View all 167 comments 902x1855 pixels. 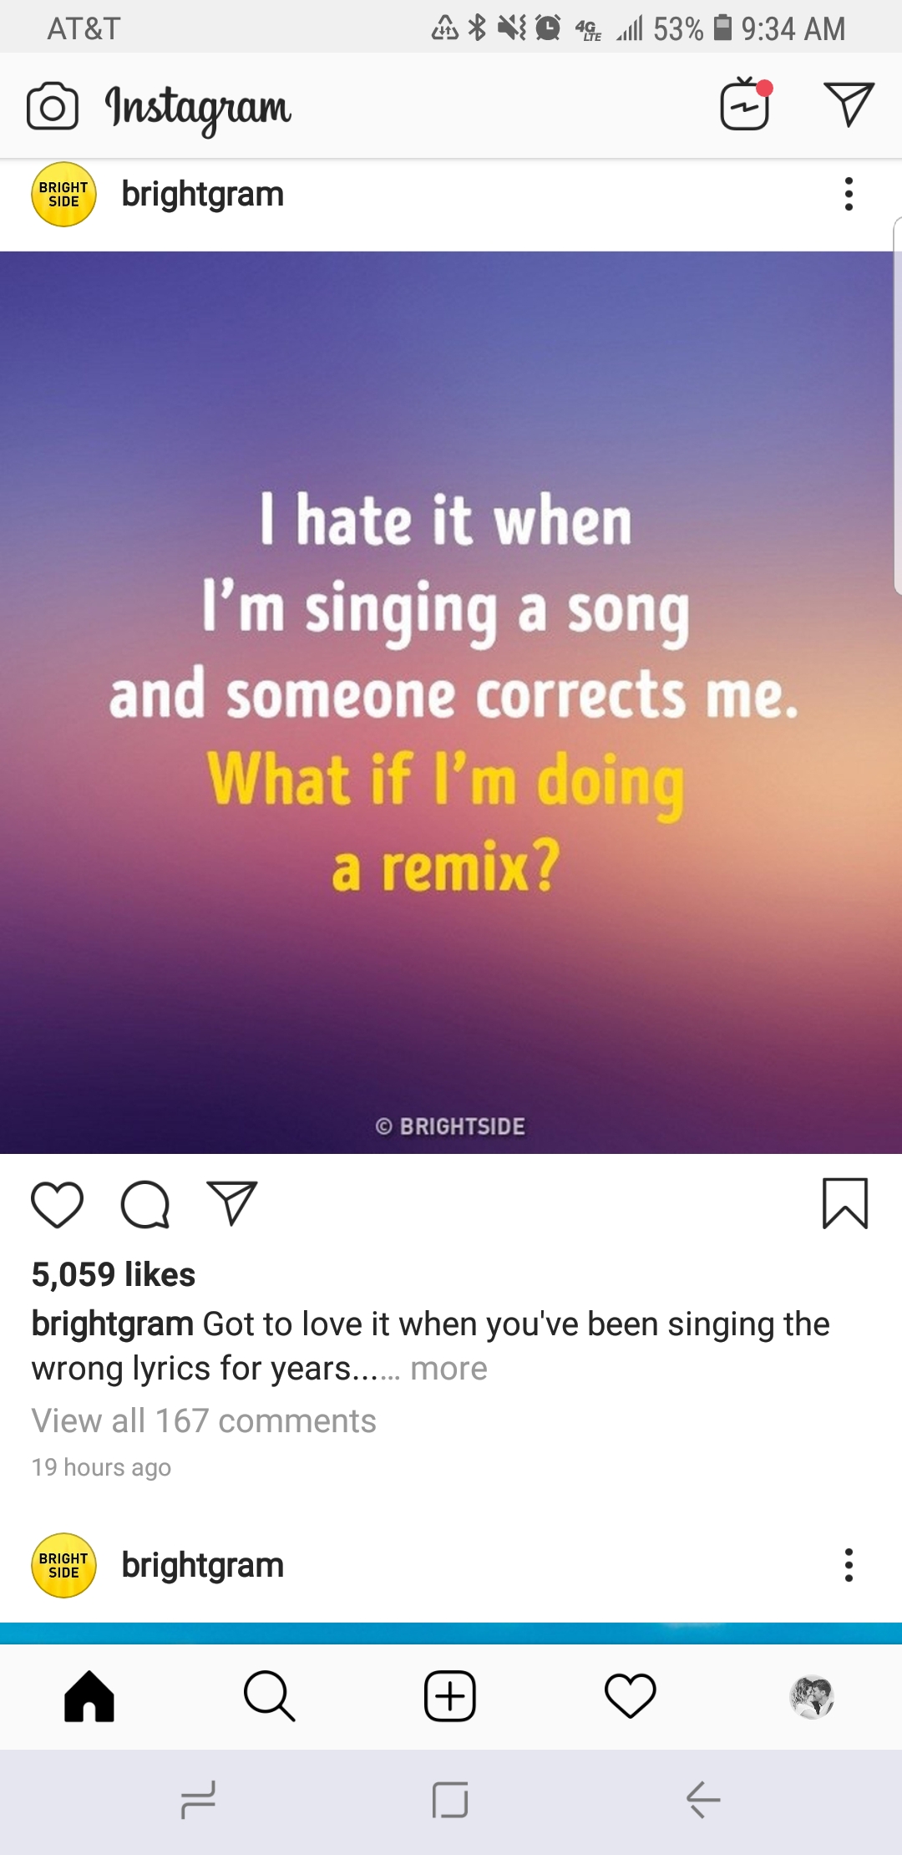click(204, 1420)
